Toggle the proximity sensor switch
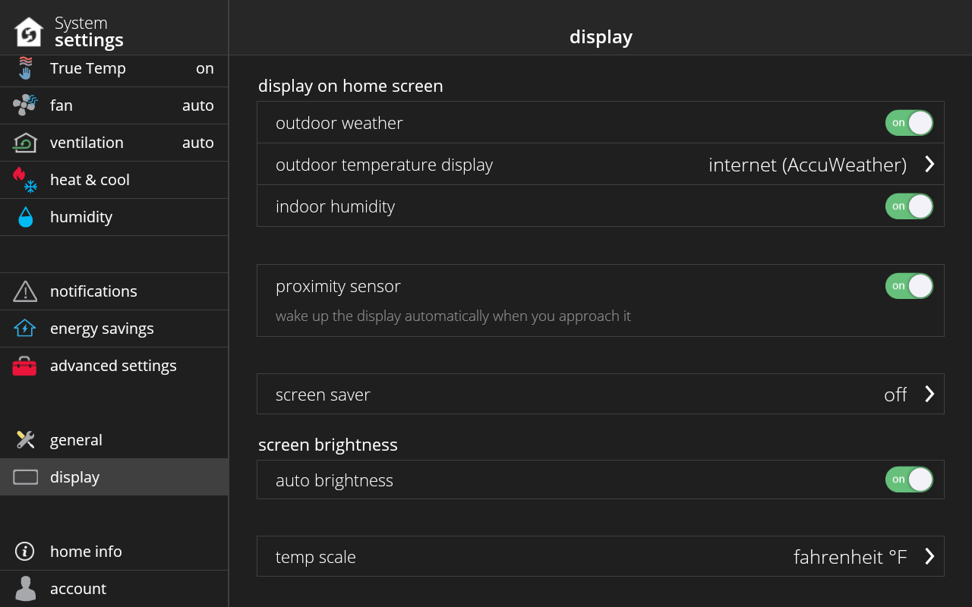The width and height of the screenshot is (972, 607). (909, 286)
